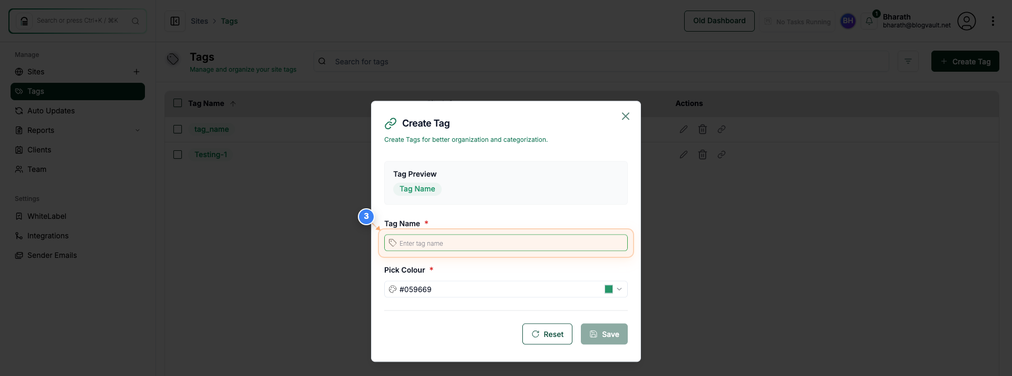Delete the Testing-1 row with trash icon
This screenshot has height=376, width=1012.
(703, 155)
